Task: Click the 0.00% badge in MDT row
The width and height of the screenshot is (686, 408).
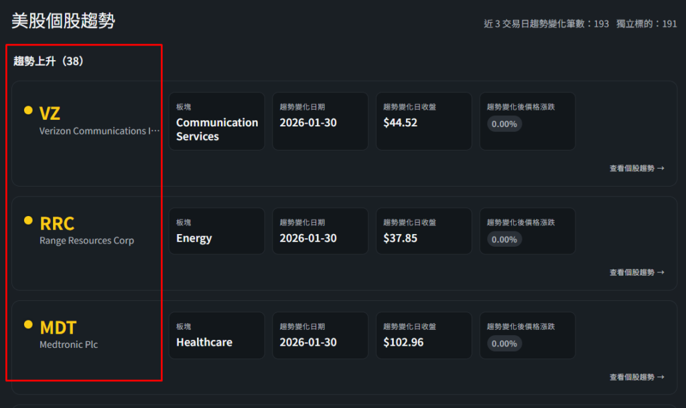Action: pyautogui.click(x=504, y=344)
